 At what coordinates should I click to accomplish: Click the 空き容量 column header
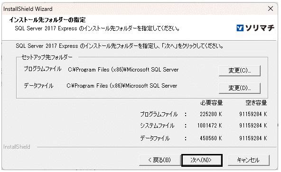256,103
